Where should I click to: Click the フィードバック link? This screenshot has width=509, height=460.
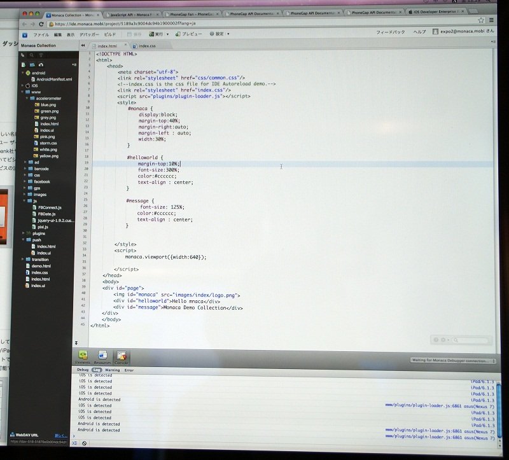coord(391,32)
